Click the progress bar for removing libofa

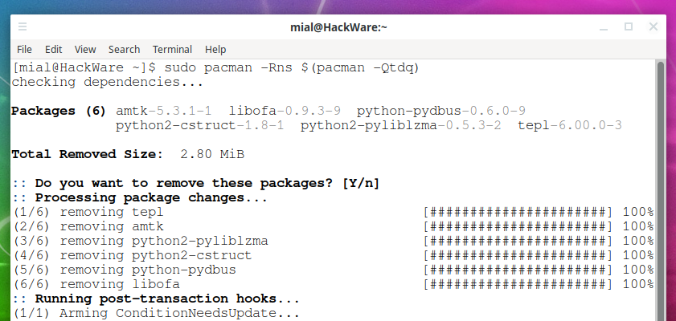(x=518, y=284)
